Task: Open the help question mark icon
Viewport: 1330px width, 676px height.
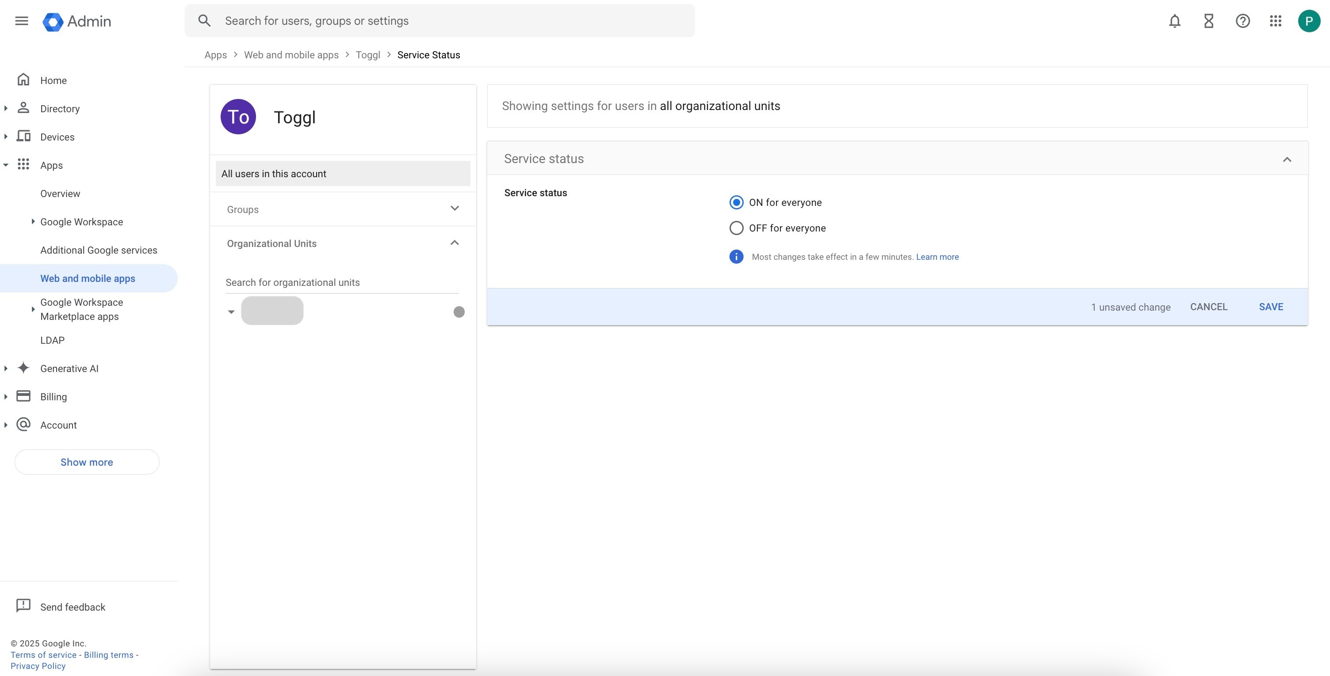Action: [1242, 21]
